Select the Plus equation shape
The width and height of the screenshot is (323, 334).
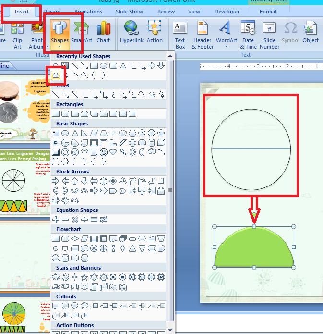(x=56, y=220)
